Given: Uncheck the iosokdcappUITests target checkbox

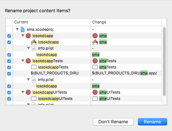Looking at the screenshot, I should pyautogui.click(x=9, y=93).
